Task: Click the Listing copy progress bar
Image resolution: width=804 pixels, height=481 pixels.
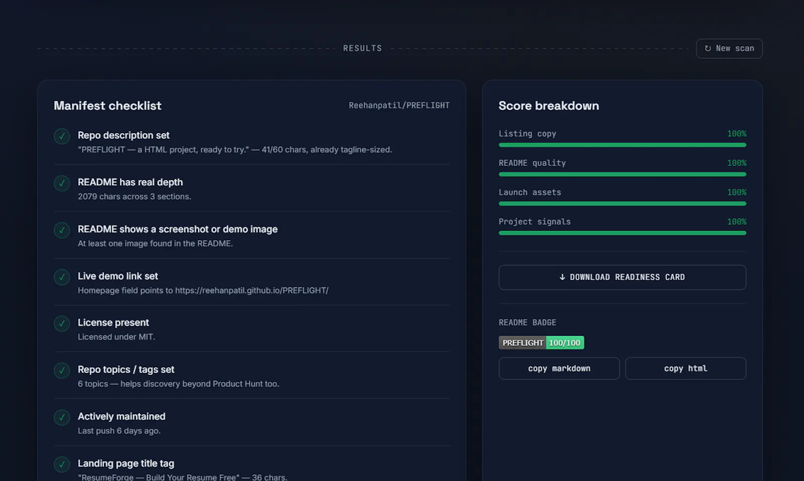Action: pos(622,145)
